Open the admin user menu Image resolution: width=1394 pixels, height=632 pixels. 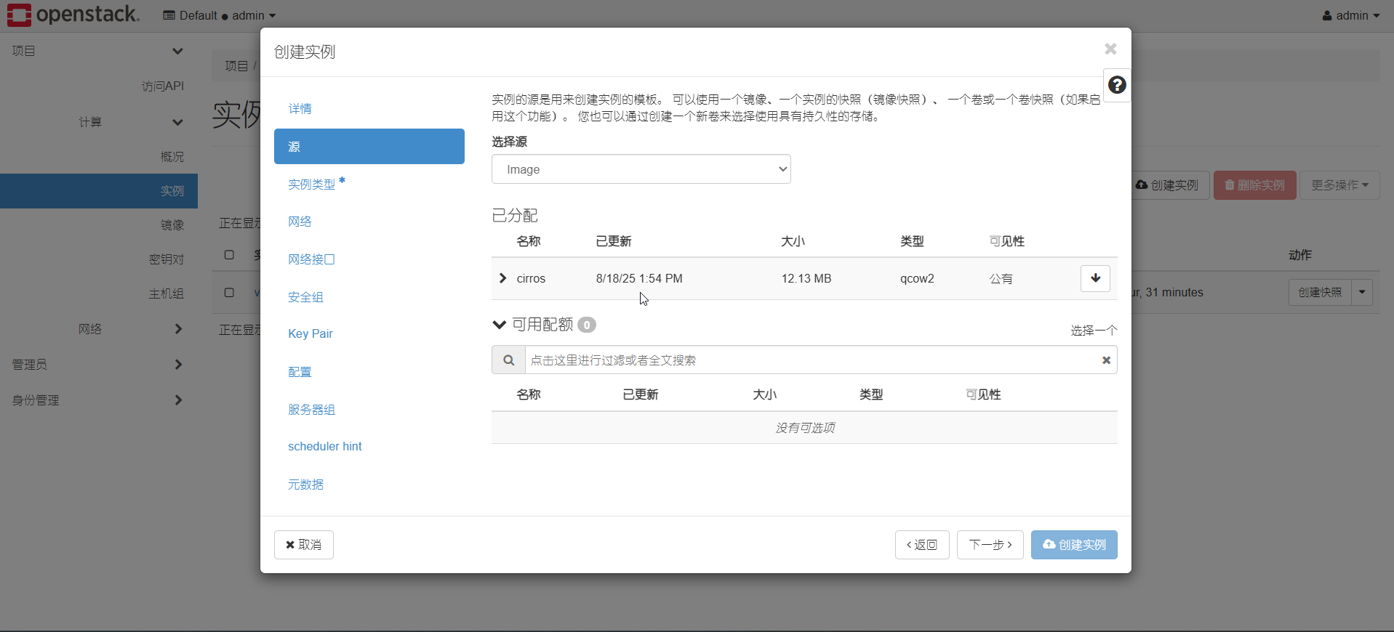click(1351, 15)
